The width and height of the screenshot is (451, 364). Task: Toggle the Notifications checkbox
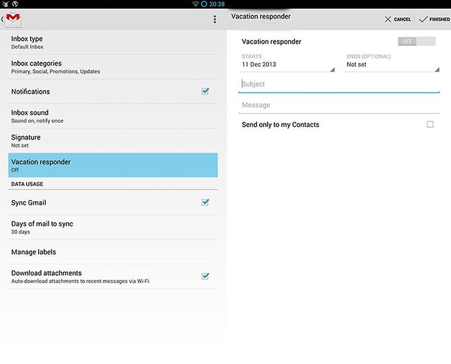pos(205,91)
